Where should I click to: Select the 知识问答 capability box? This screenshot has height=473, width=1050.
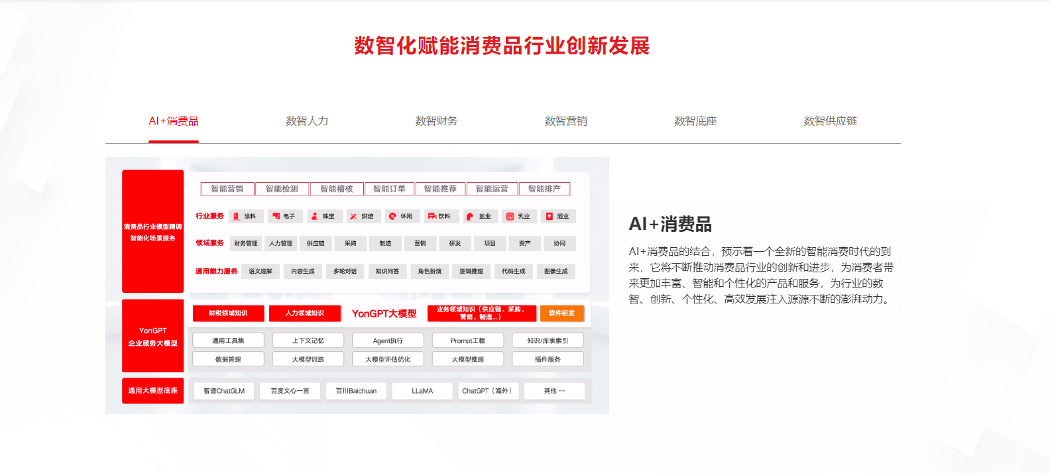pyautogui.click(x=387, y=272)
